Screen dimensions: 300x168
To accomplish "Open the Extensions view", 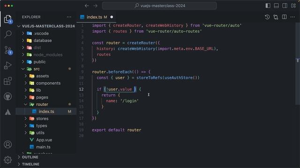I will pyautogui.click(x=8, y=81).
